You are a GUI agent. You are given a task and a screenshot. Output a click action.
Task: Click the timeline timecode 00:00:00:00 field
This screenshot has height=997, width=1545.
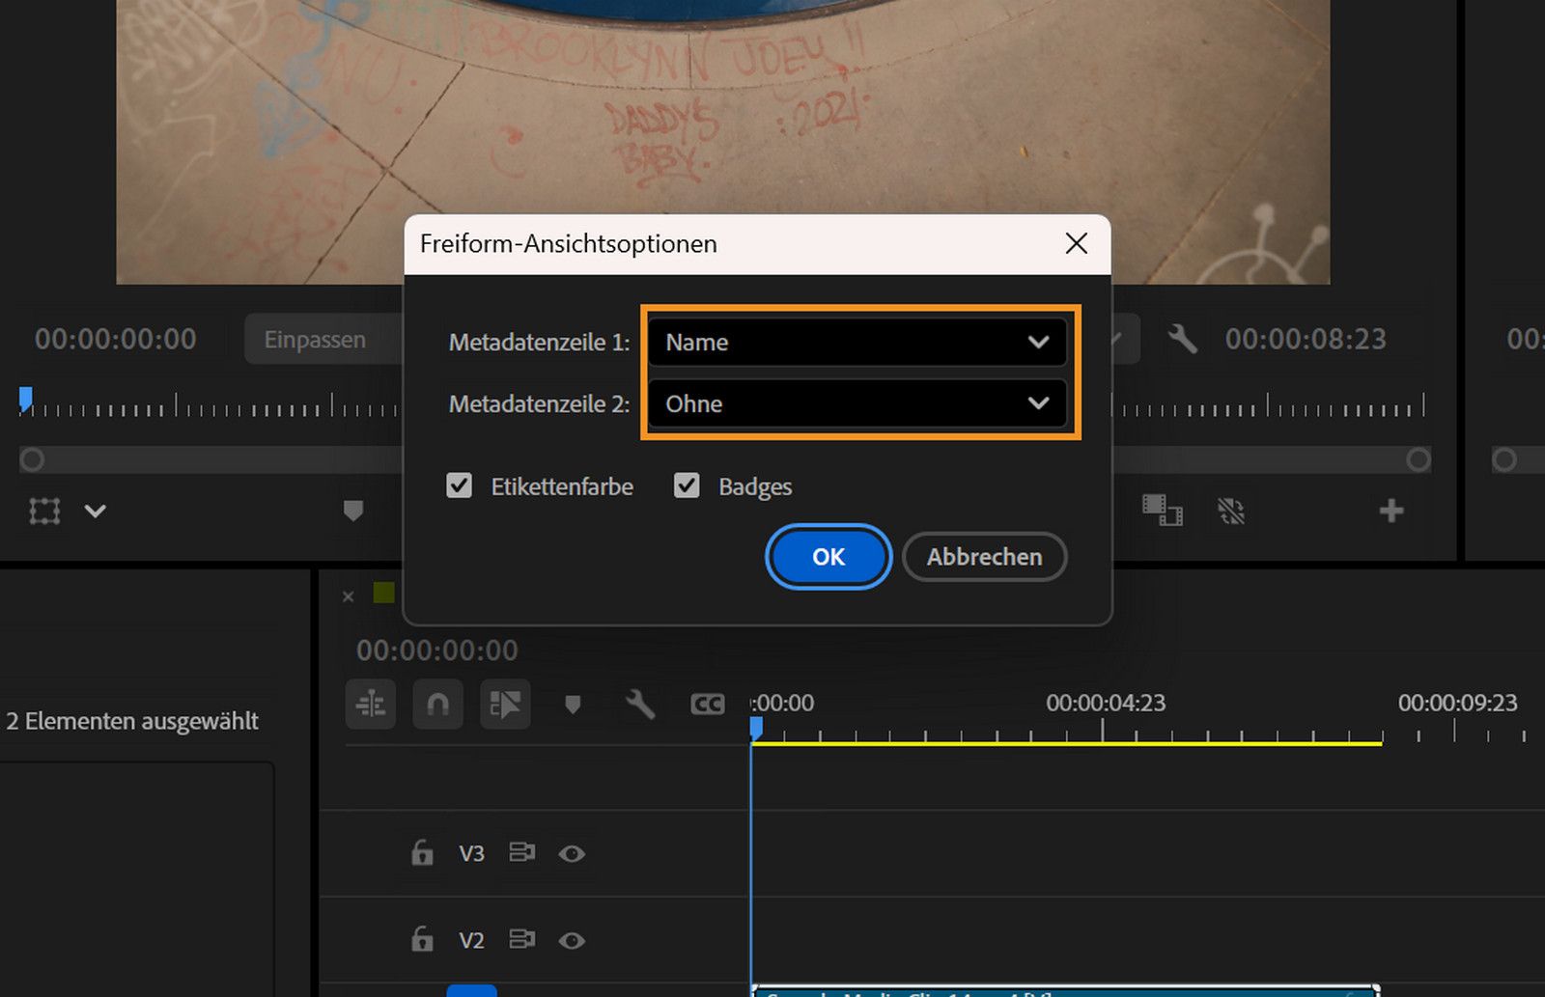click(436, 650)
